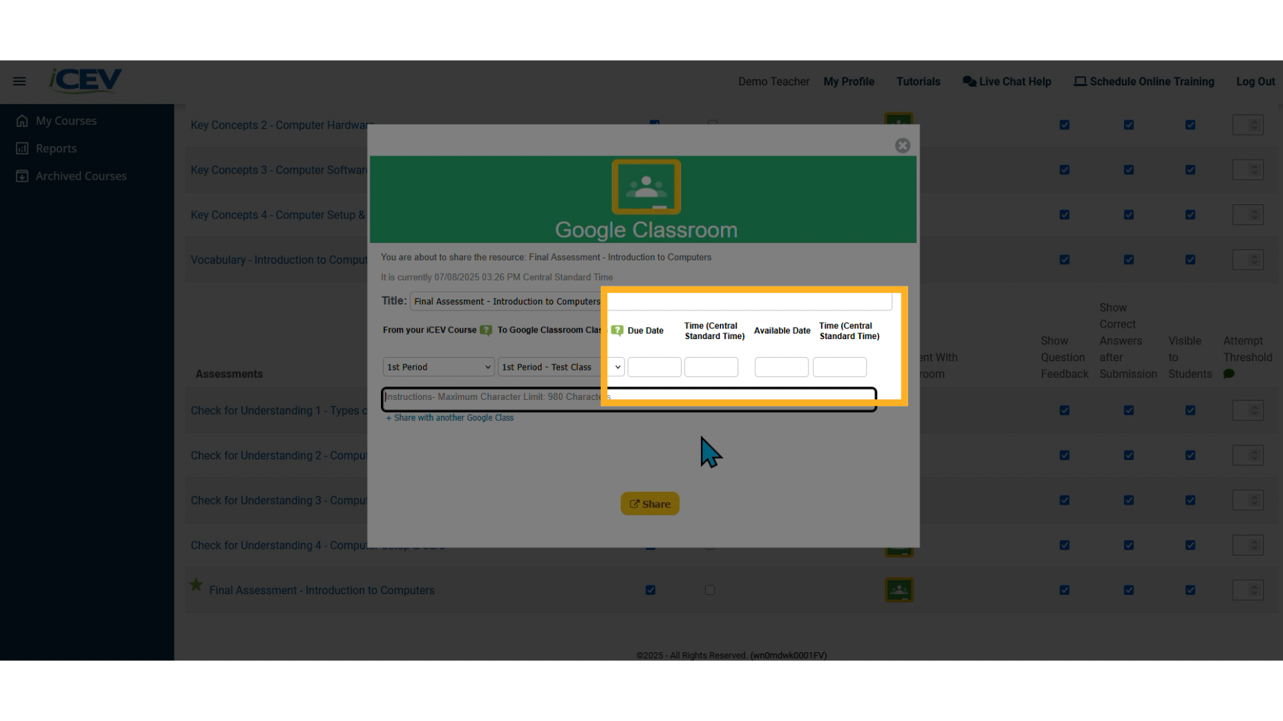
Task: Toggle first checked checkbox in Final Assessment row
Action: pos(650,590)
